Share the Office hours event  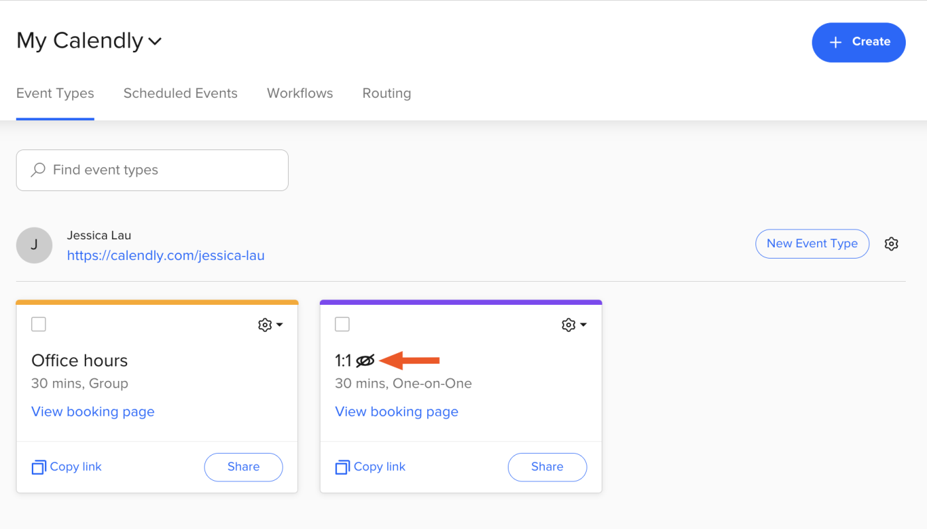244,467
